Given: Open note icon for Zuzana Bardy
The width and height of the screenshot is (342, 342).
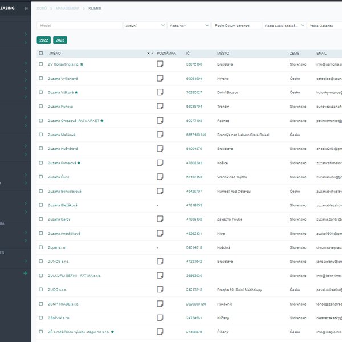Looking at the screenshot, I should coord(160,219).
